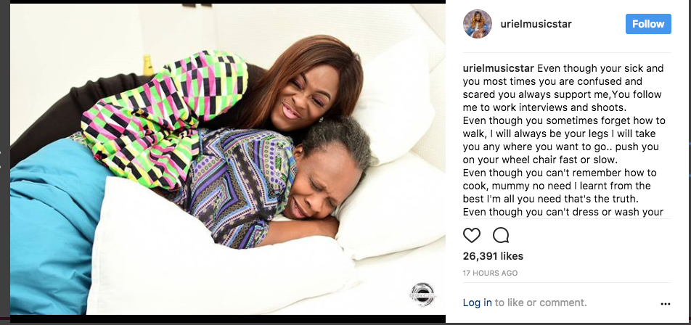
Task: Like the post with the heart icon
Action: (472, 236)
